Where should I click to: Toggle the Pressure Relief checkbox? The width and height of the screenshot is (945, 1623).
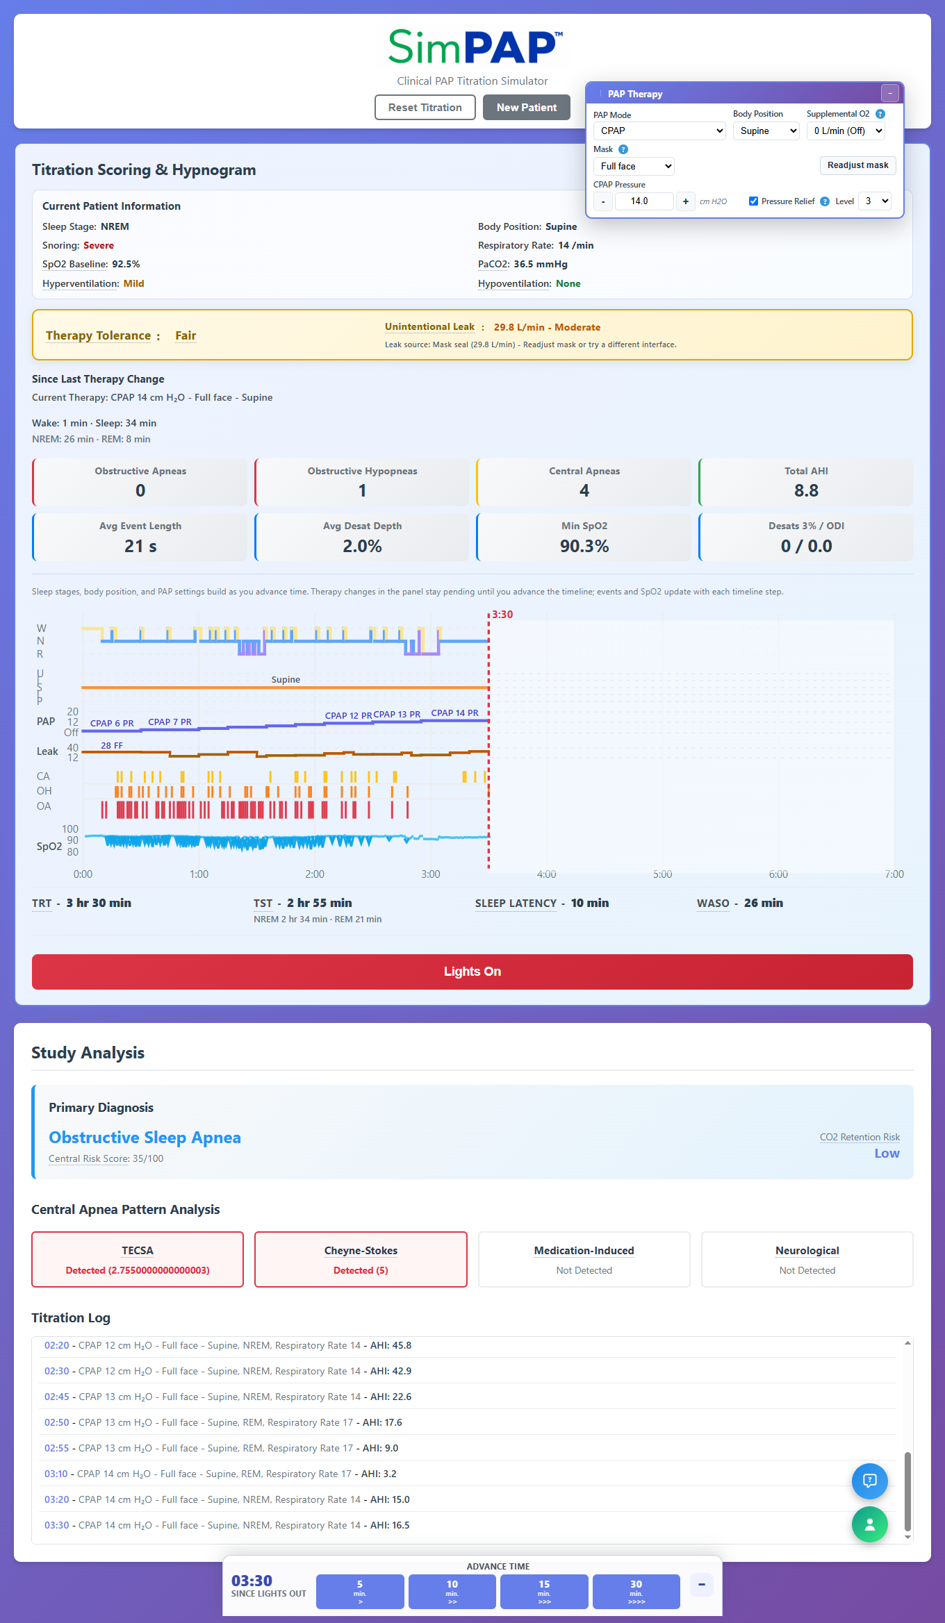753,201
